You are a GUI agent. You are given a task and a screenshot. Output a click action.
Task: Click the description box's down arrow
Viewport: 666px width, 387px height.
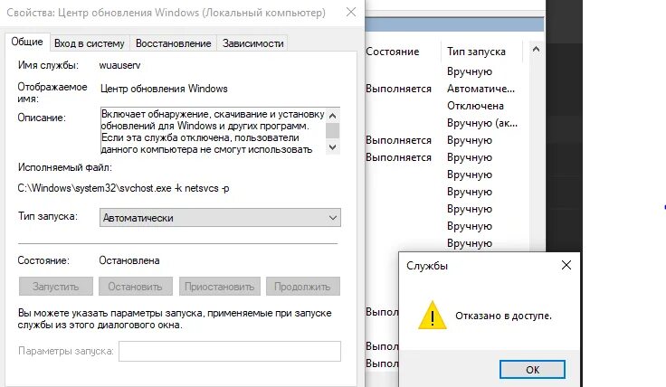(x=333, y=147)
